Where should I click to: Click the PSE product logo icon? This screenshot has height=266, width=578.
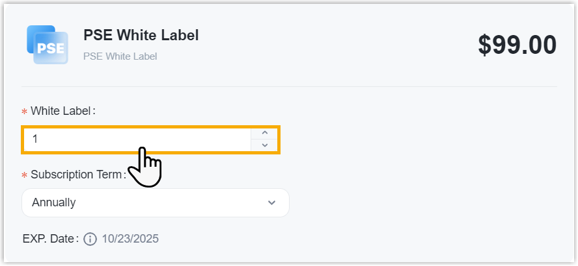click(48, 45)
